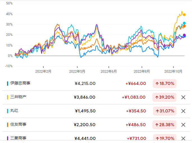
Task: Remove 丸红 from the comparison
Action: click(183, 111)
